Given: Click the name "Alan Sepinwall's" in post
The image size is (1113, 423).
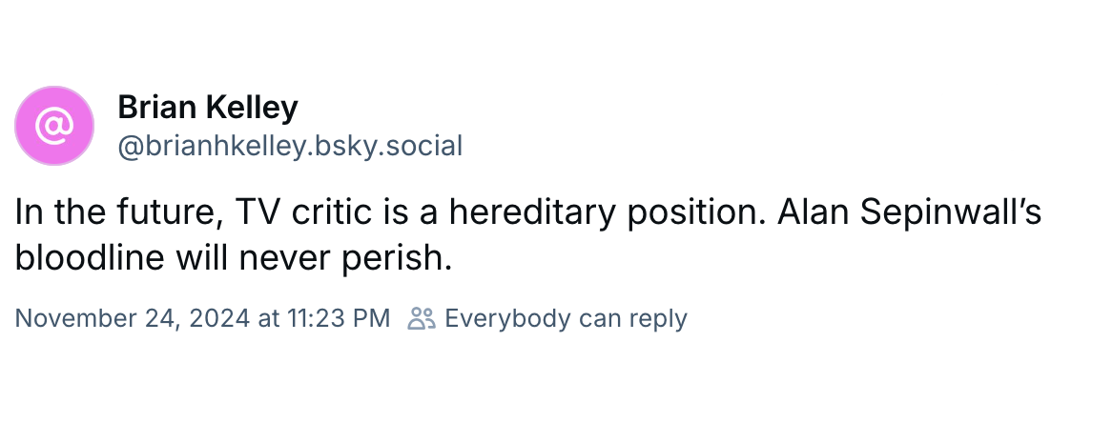Looking at the screenshot, I should (909, 214).
